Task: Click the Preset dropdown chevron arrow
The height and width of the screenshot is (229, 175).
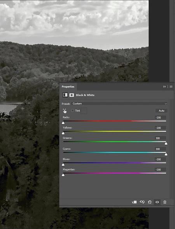Action: coord(166,104)
